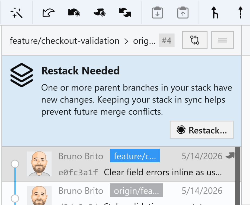Click the layered stack icon in banner

tap(22, 75)
